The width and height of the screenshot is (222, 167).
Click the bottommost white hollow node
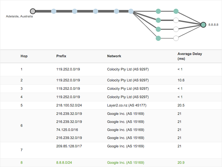pyautogui.click(x=176, y=38)
